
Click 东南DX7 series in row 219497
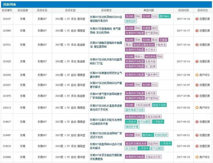(x=42, y=135)
